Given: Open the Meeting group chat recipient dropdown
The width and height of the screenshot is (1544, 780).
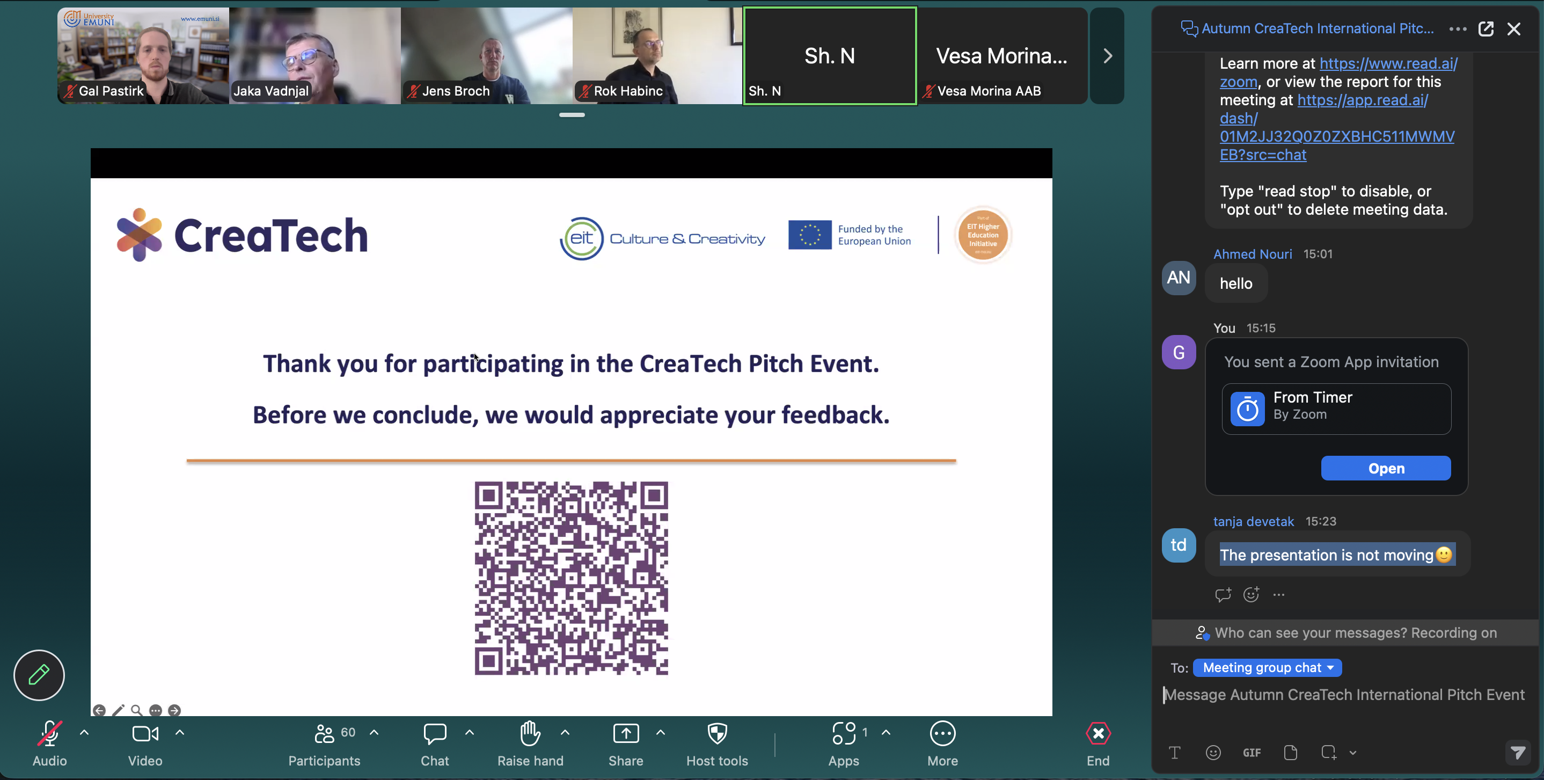Looking at the screenshot, I should point(1267,668).
